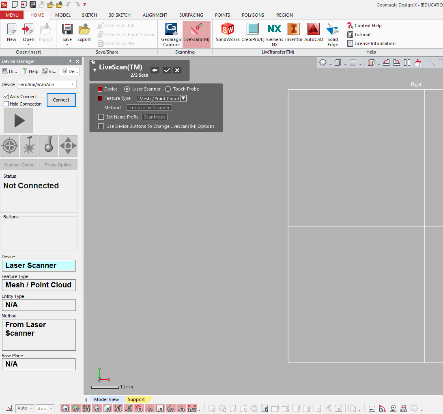Switch to the Support view tab
The image size is (443, 414).
(136, 399)
